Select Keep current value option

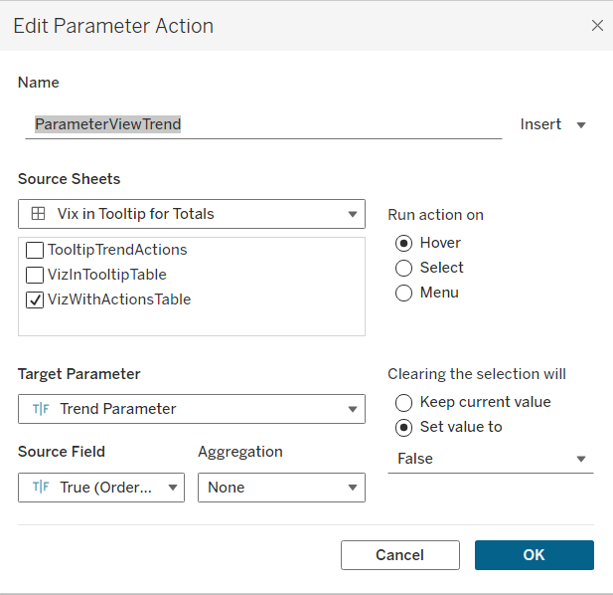tap(404, 402)
